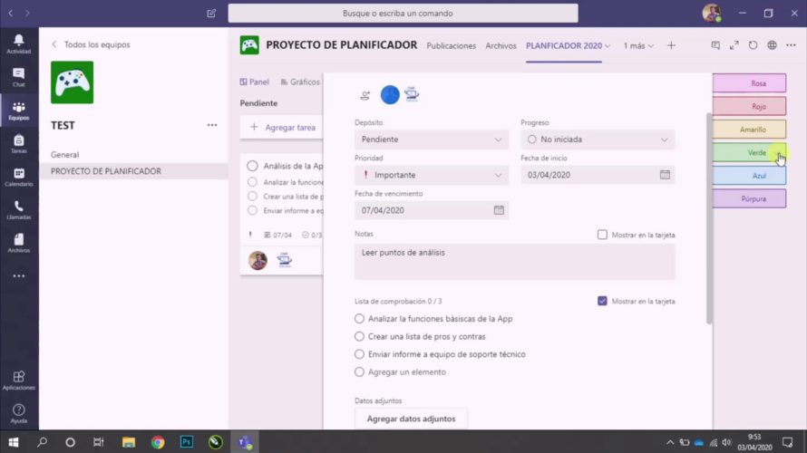Enable Mostrar en la tarjeta for Notas

tap(602, 235)
